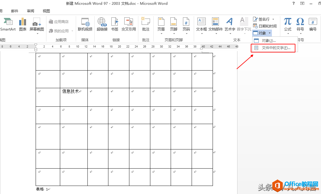This screenshot has width=321, height=194.
Task: Expand the 页眉 dropdown arrow
Action: (x=161, y=33)
